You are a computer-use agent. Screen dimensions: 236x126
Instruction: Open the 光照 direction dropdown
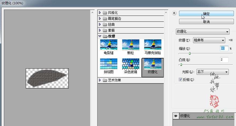tap(212, 72)
